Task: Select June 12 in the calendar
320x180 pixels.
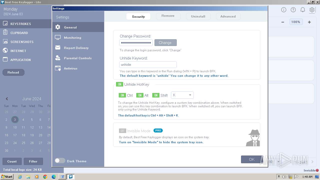Action: pyautogui.click(x=32, y=127)
